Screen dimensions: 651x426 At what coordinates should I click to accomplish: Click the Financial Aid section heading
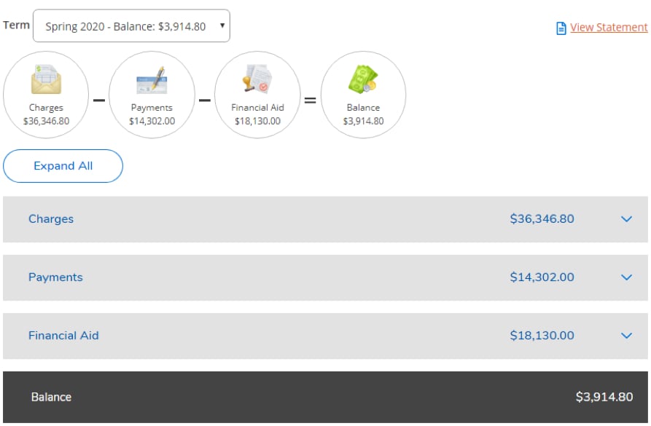[x=63, y=336]
